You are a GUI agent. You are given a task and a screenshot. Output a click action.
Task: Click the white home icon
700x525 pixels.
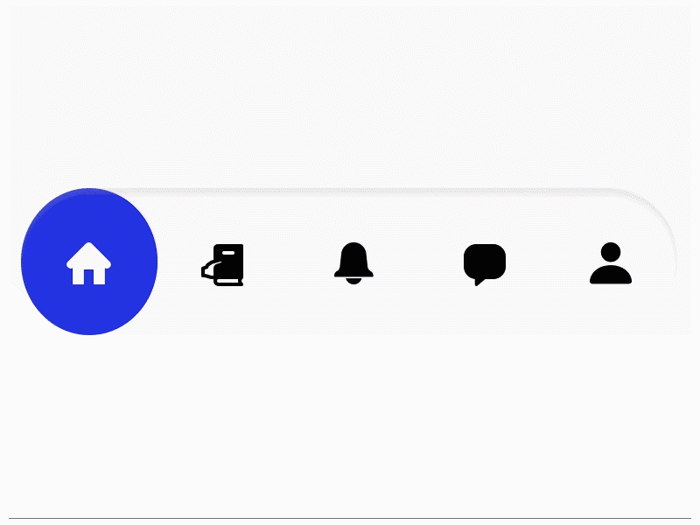tap(89, 263)
